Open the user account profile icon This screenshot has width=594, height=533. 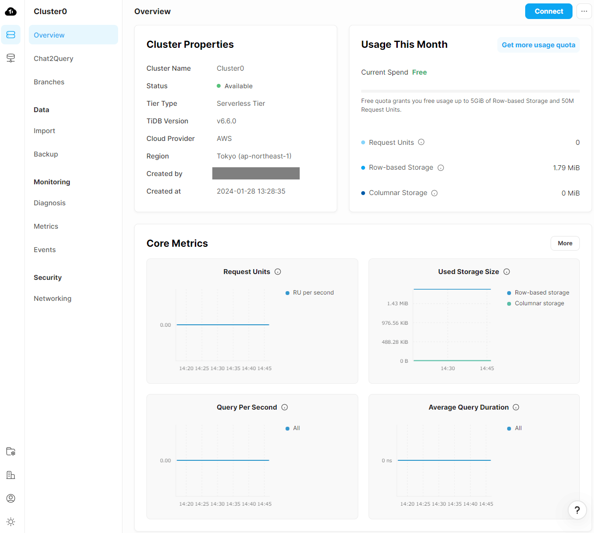11,498
